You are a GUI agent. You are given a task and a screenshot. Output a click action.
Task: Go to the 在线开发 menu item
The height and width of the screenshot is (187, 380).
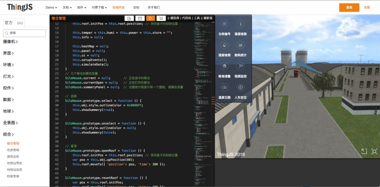(119, 7)
